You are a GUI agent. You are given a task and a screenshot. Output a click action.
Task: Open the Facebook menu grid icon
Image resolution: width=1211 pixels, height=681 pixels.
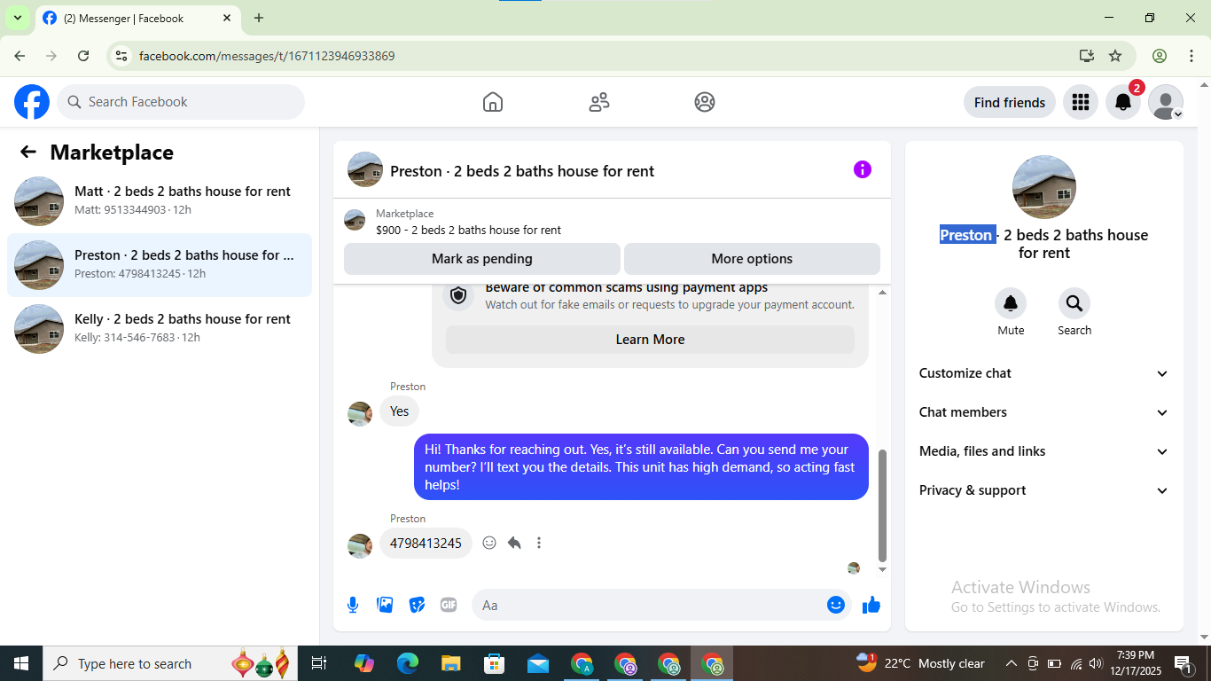1080,102
